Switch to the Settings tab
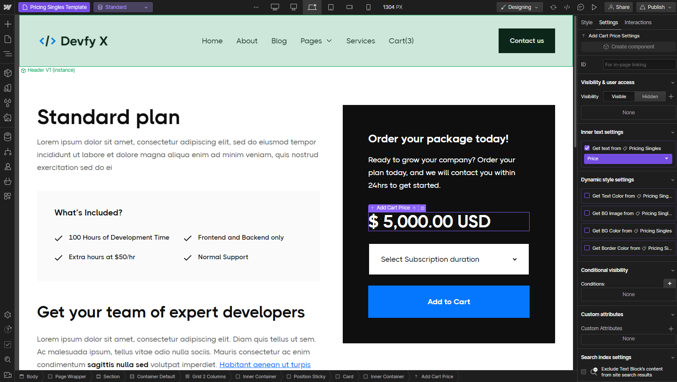The height and width of the screenshot is (382, 677). (608, 23)
